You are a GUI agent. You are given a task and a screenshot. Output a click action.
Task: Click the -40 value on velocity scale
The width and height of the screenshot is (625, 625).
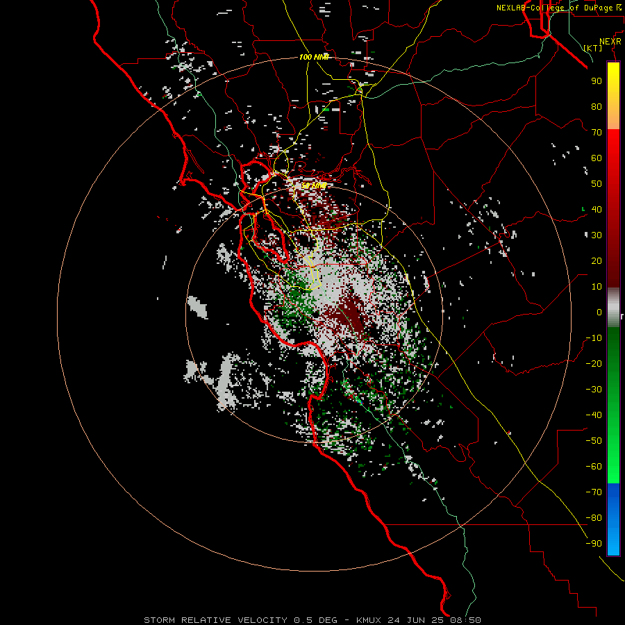[594, 415]
